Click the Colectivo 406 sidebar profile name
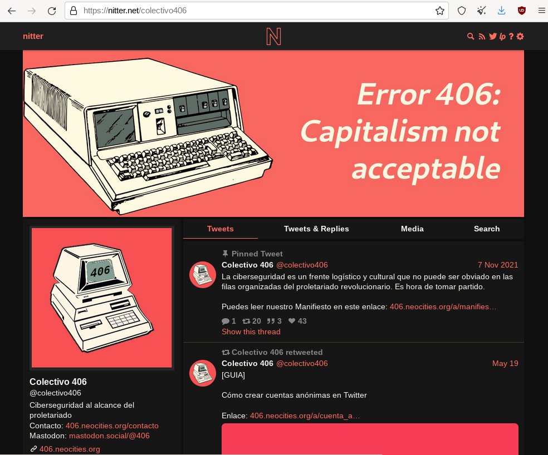The image size is (548, 455). coord(58,382)
